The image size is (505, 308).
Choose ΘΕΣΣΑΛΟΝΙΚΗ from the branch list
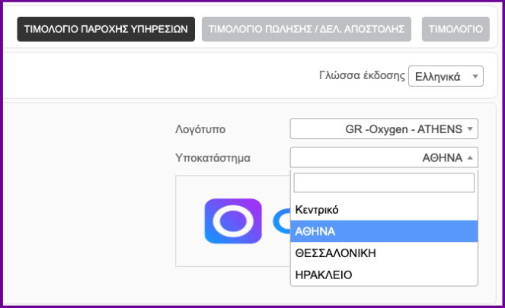[335, 252]
